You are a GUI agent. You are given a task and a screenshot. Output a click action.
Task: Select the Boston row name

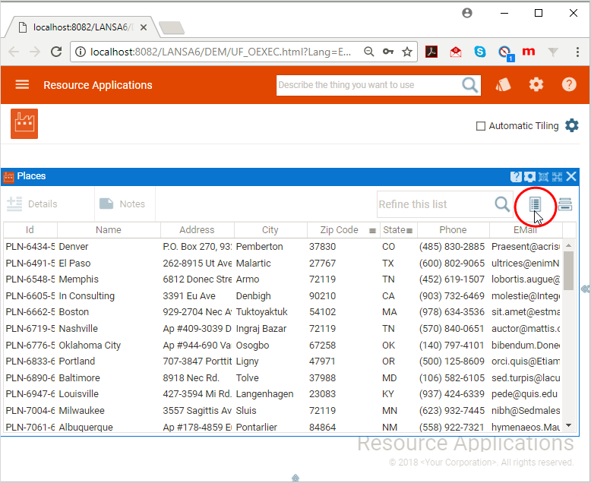[74, 312]
